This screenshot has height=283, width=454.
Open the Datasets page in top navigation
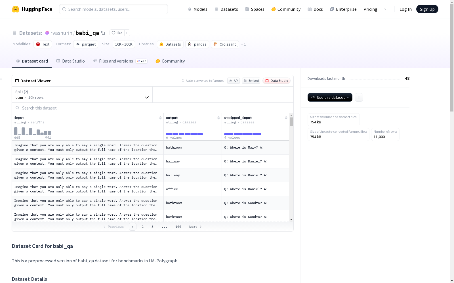point(226,9)
